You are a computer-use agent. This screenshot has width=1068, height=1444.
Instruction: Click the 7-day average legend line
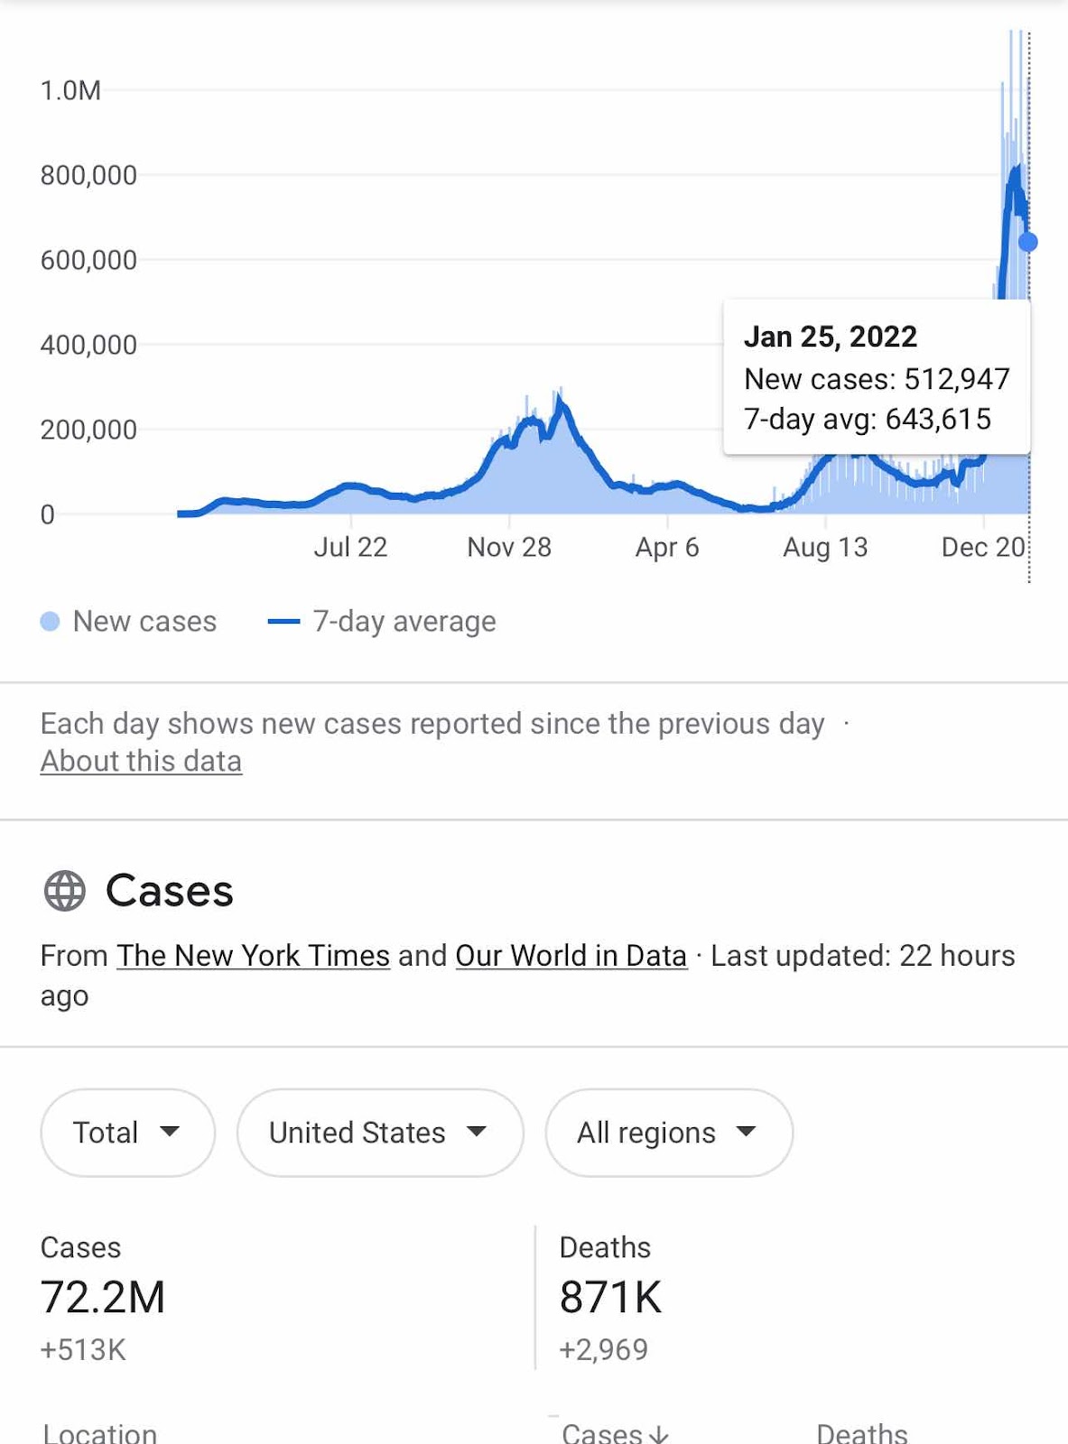point(283,621)
